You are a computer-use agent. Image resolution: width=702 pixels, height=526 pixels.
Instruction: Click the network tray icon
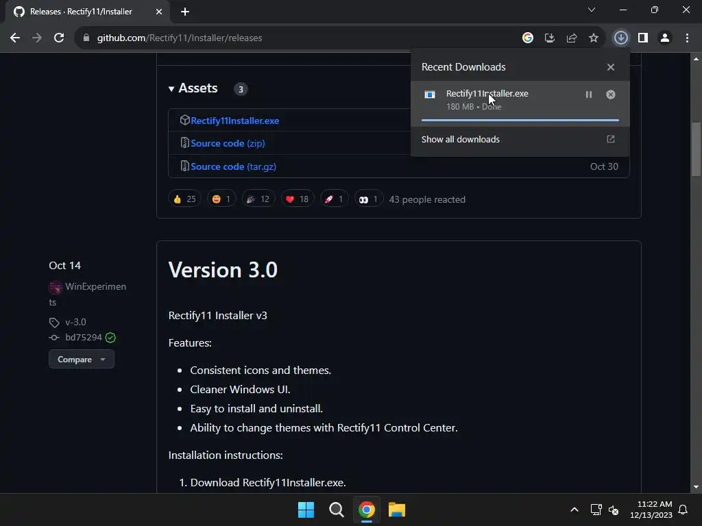pos(596,510)
